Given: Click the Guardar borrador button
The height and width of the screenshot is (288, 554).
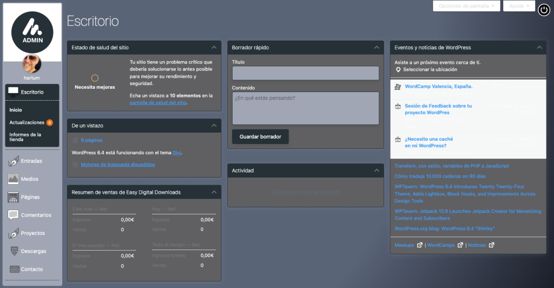Looking at the screenshot, I should click(x=260, y=137).
